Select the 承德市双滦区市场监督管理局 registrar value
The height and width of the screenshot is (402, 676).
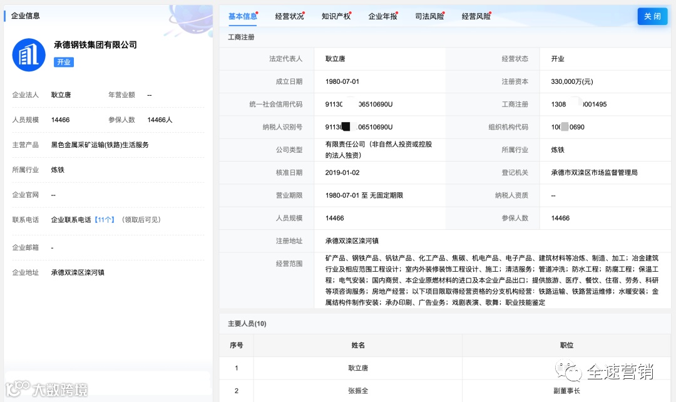(x=594, y=173)
